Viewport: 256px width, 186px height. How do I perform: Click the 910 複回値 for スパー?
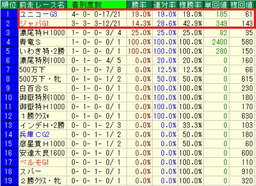click(247, 172)
